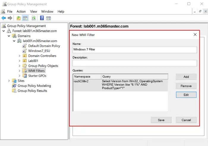Select Windows7_ESU in the tree
The image size is (208, 146).
coord(39,51)
